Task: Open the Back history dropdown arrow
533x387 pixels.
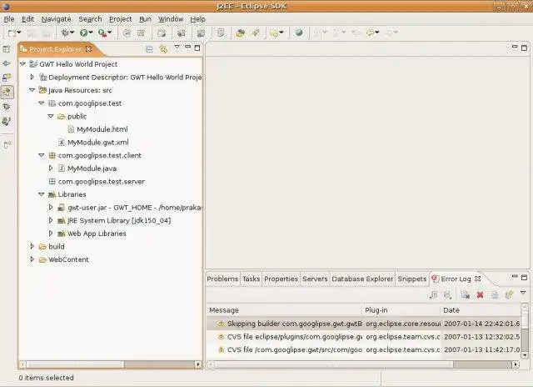Action: tap(377, 33)
